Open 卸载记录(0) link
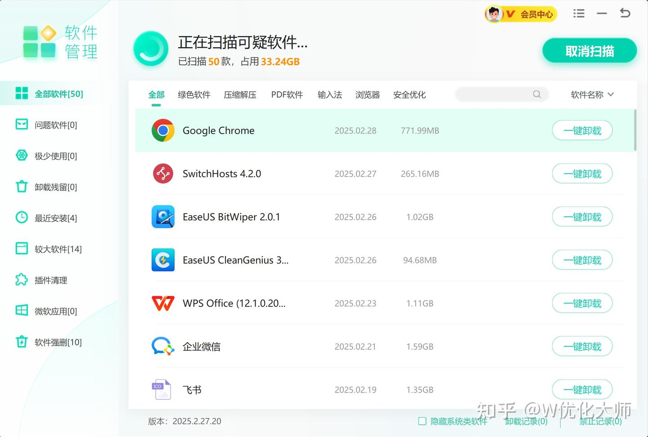Image resolution: width=648 pixels, height=437 pixels. (526, 421)
